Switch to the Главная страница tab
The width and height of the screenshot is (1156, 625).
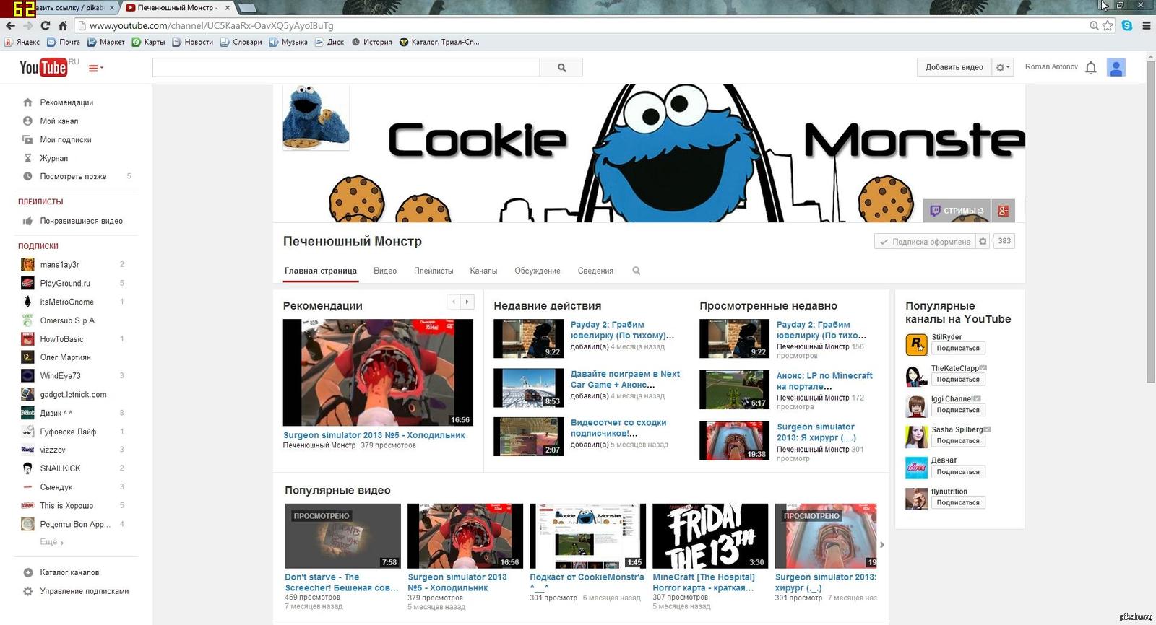tap(320, 271)
